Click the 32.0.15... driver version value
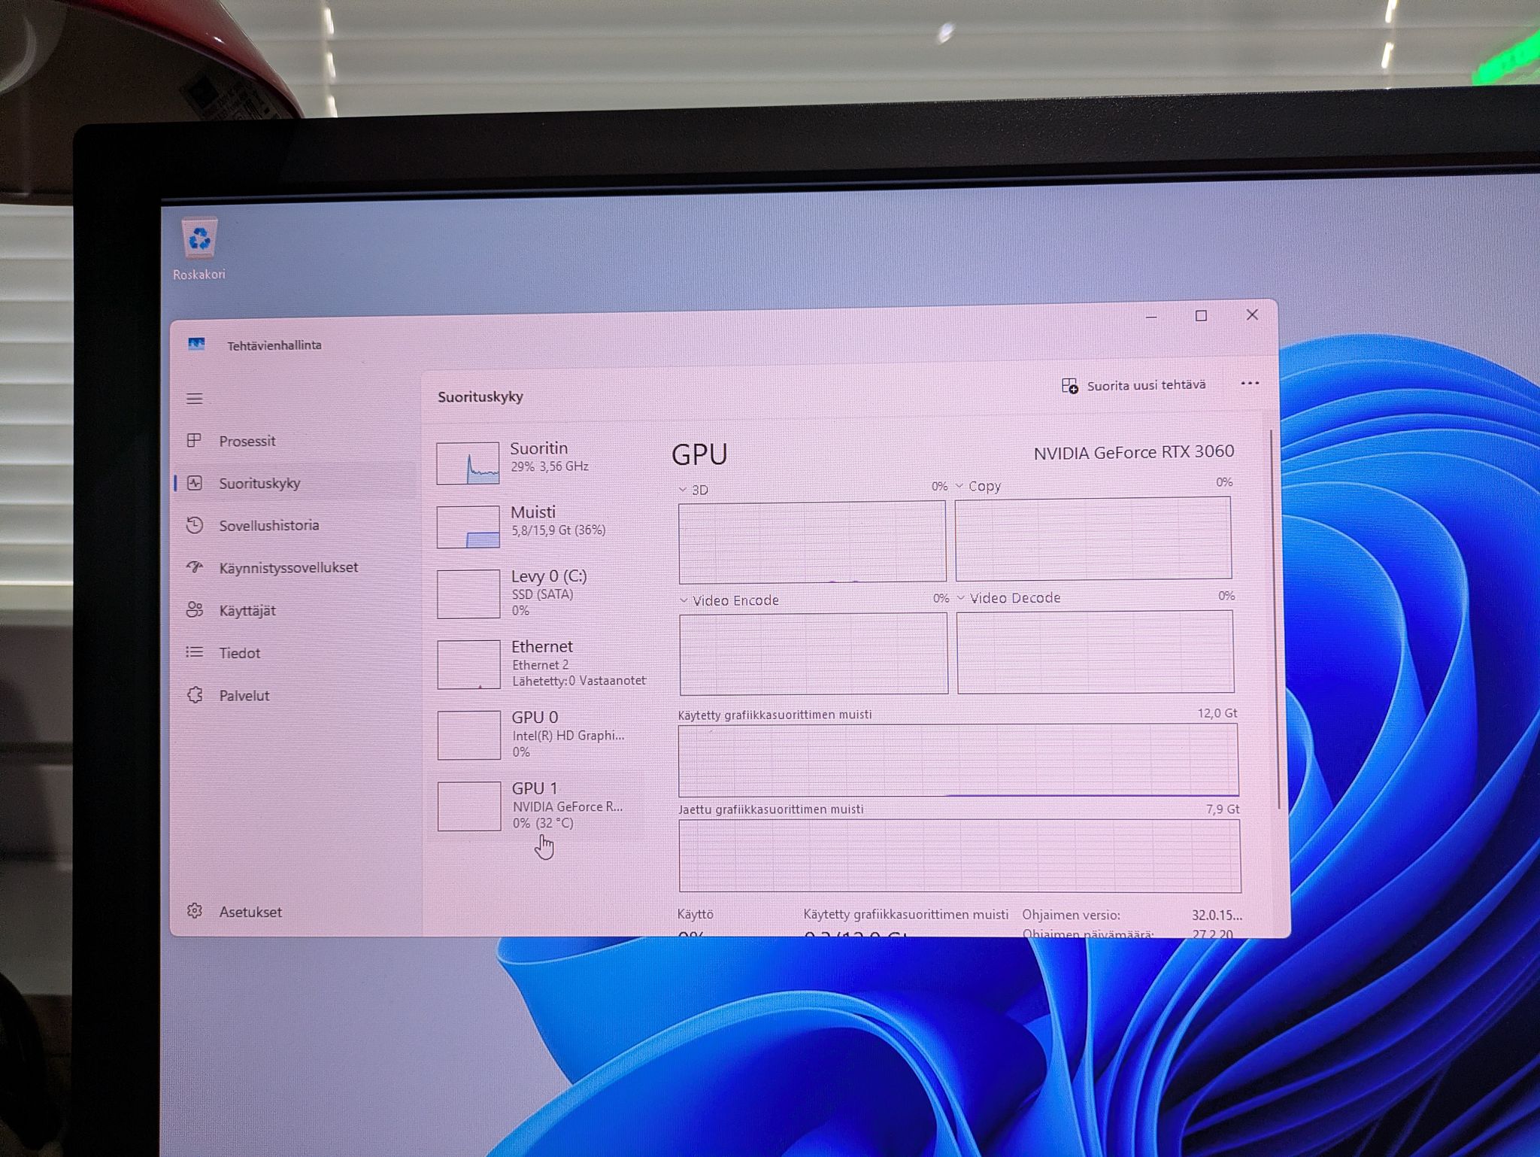Image resolution: width=1540 pixels, height=1157 pixels. point(1217,916)
